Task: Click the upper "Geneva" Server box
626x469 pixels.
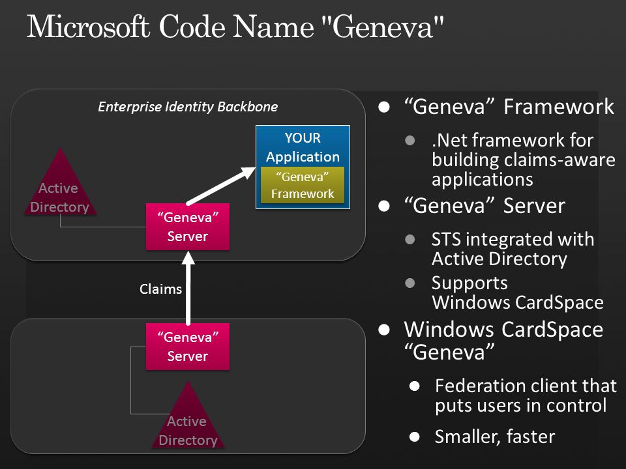Action: pyautogui.click(x=188, y=227)
